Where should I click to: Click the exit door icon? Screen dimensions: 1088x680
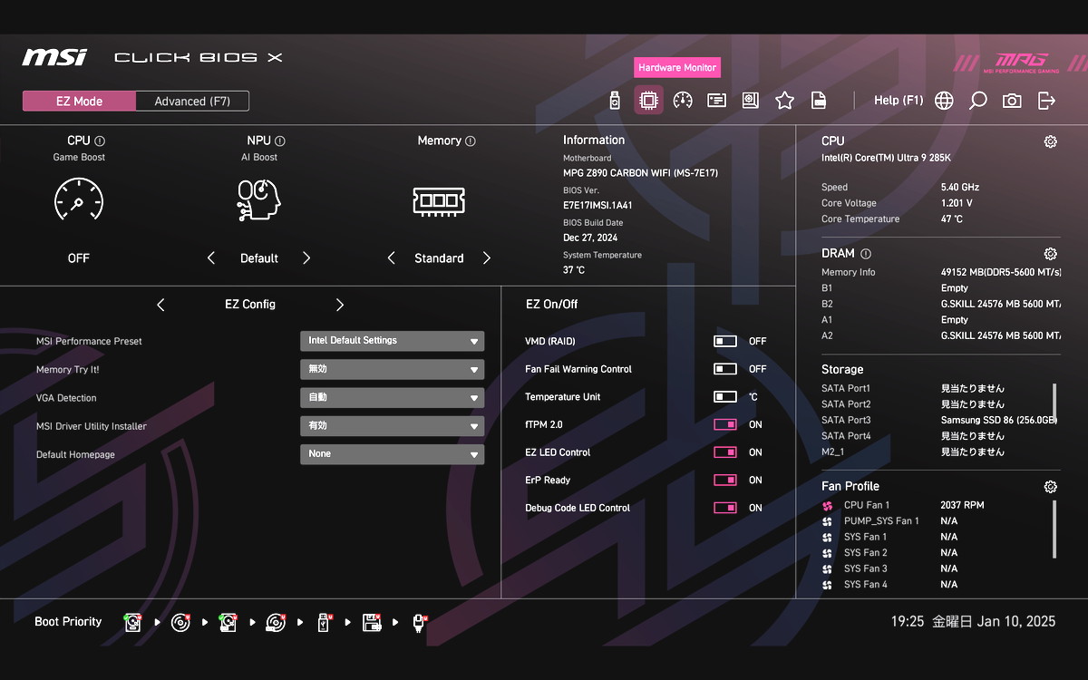[x=1046, y=101]
